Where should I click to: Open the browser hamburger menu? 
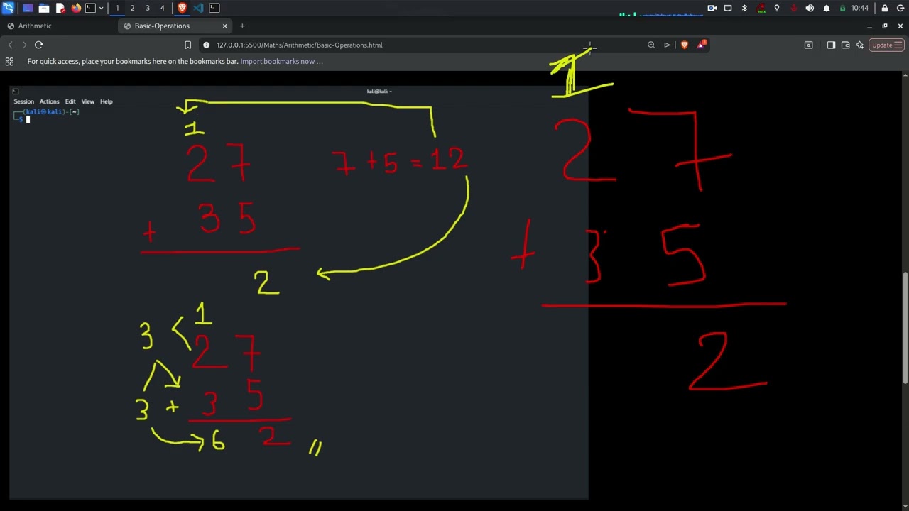[x=898, y=45]
